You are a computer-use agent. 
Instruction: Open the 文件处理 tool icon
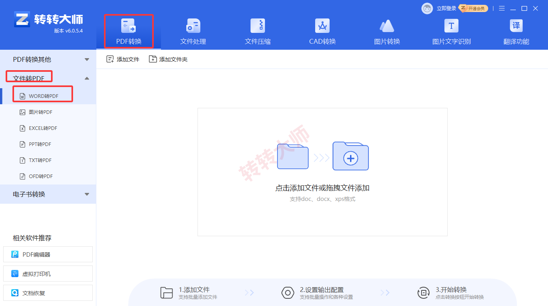pyautogui.click(x=193, y=26)
